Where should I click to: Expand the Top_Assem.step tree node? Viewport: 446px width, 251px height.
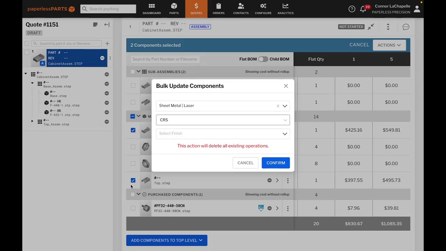click(32, 121)
